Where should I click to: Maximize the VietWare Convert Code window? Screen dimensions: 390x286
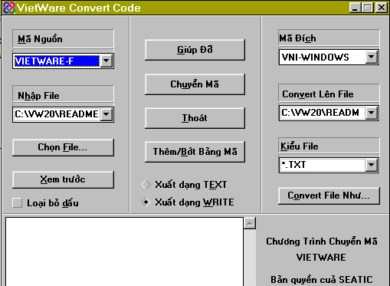click(368, 8)
